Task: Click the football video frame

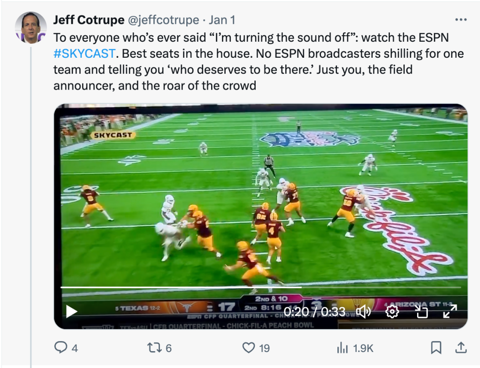Action: click(260, 197)
